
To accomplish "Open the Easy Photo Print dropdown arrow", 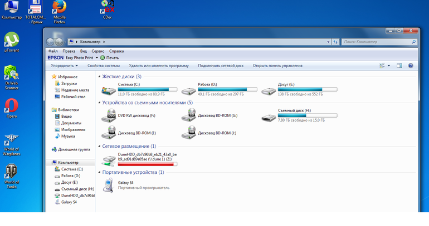I will tap(96, 58).
